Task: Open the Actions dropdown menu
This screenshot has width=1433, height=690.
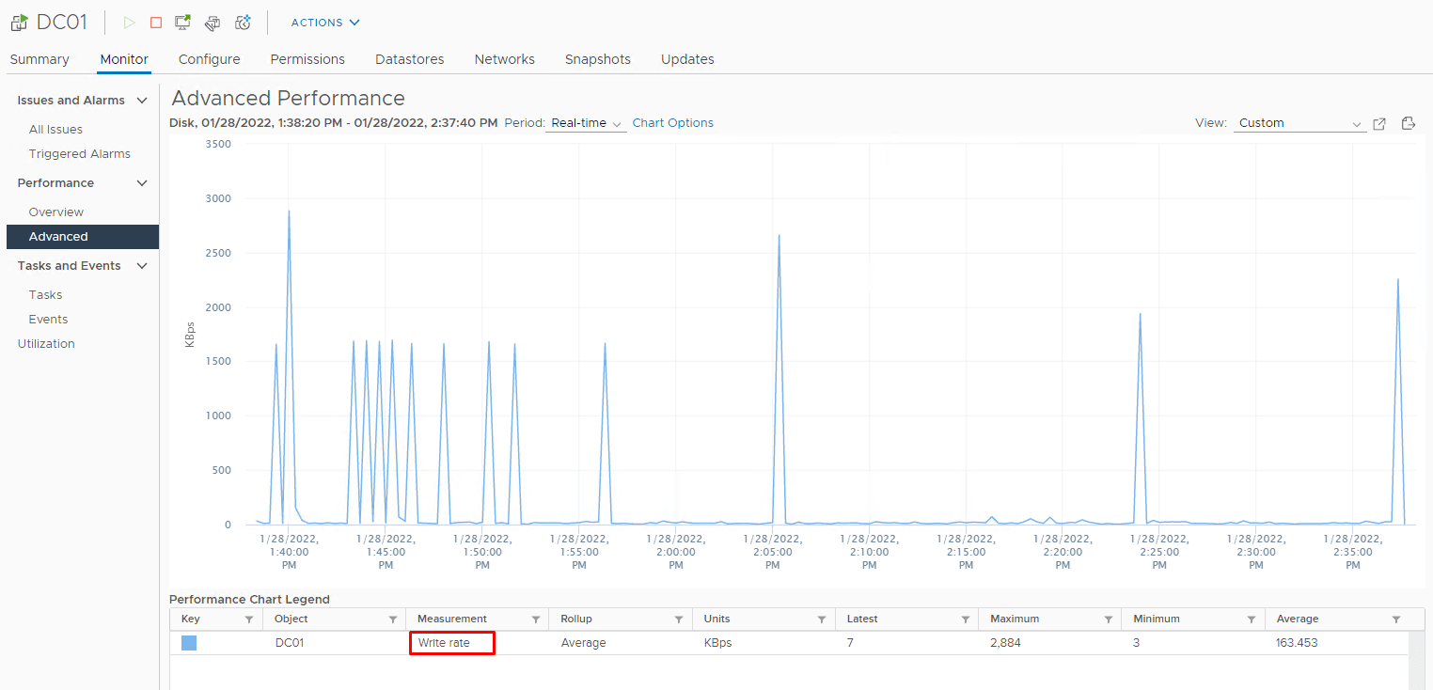Action: click(x=324, y=23)
